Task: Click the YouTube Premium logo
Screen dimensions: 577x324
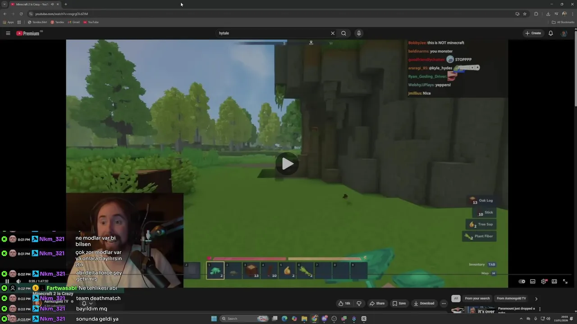Action: coord(29,33)
